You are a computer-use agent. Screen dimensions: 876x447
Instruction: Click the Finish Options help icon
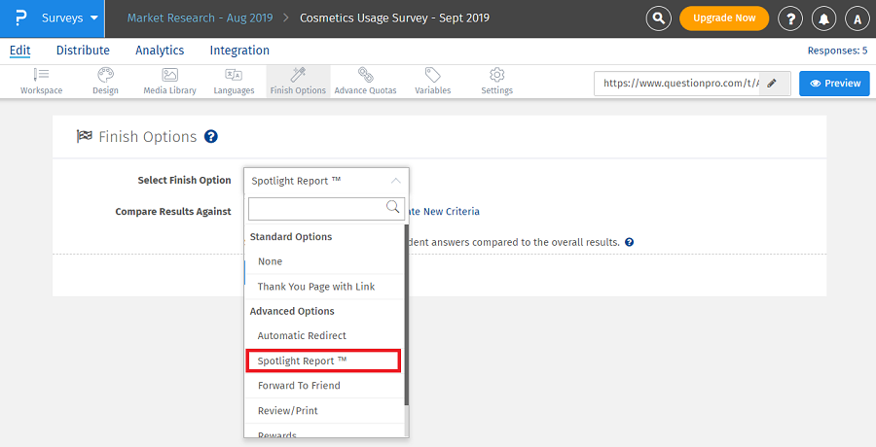pyautogui.click(x=211, y=137)
